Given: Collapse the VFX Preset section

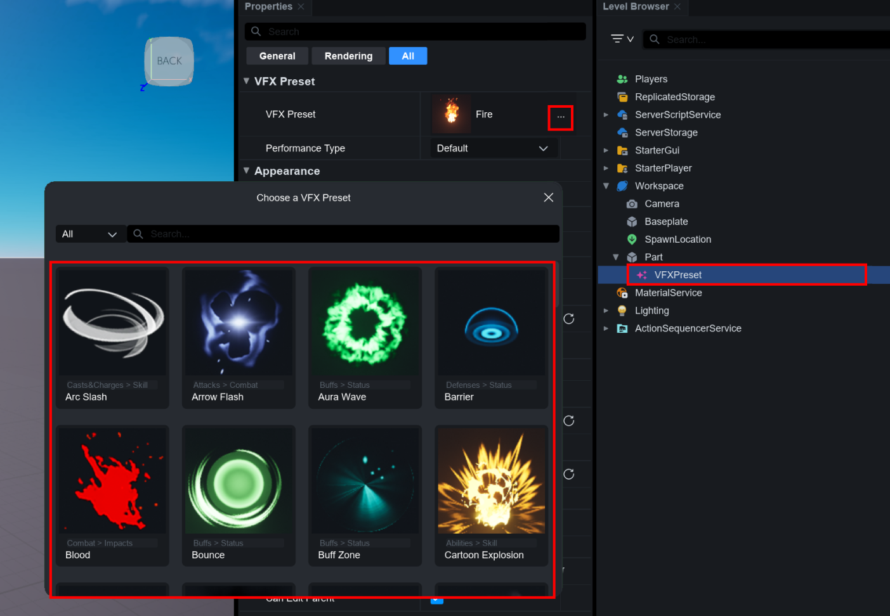Looking at the screenshot, I should 246,81.
